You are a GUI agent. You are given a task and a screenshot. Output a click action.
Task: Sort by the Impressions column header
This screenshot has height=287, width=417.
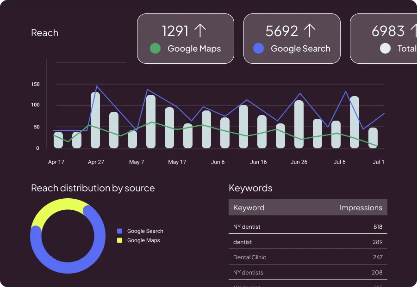click(361, 208)
